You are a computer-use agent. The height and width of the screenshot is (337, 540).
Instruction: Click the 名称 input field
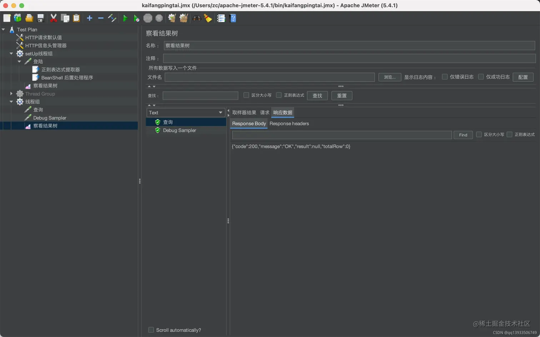349,46
